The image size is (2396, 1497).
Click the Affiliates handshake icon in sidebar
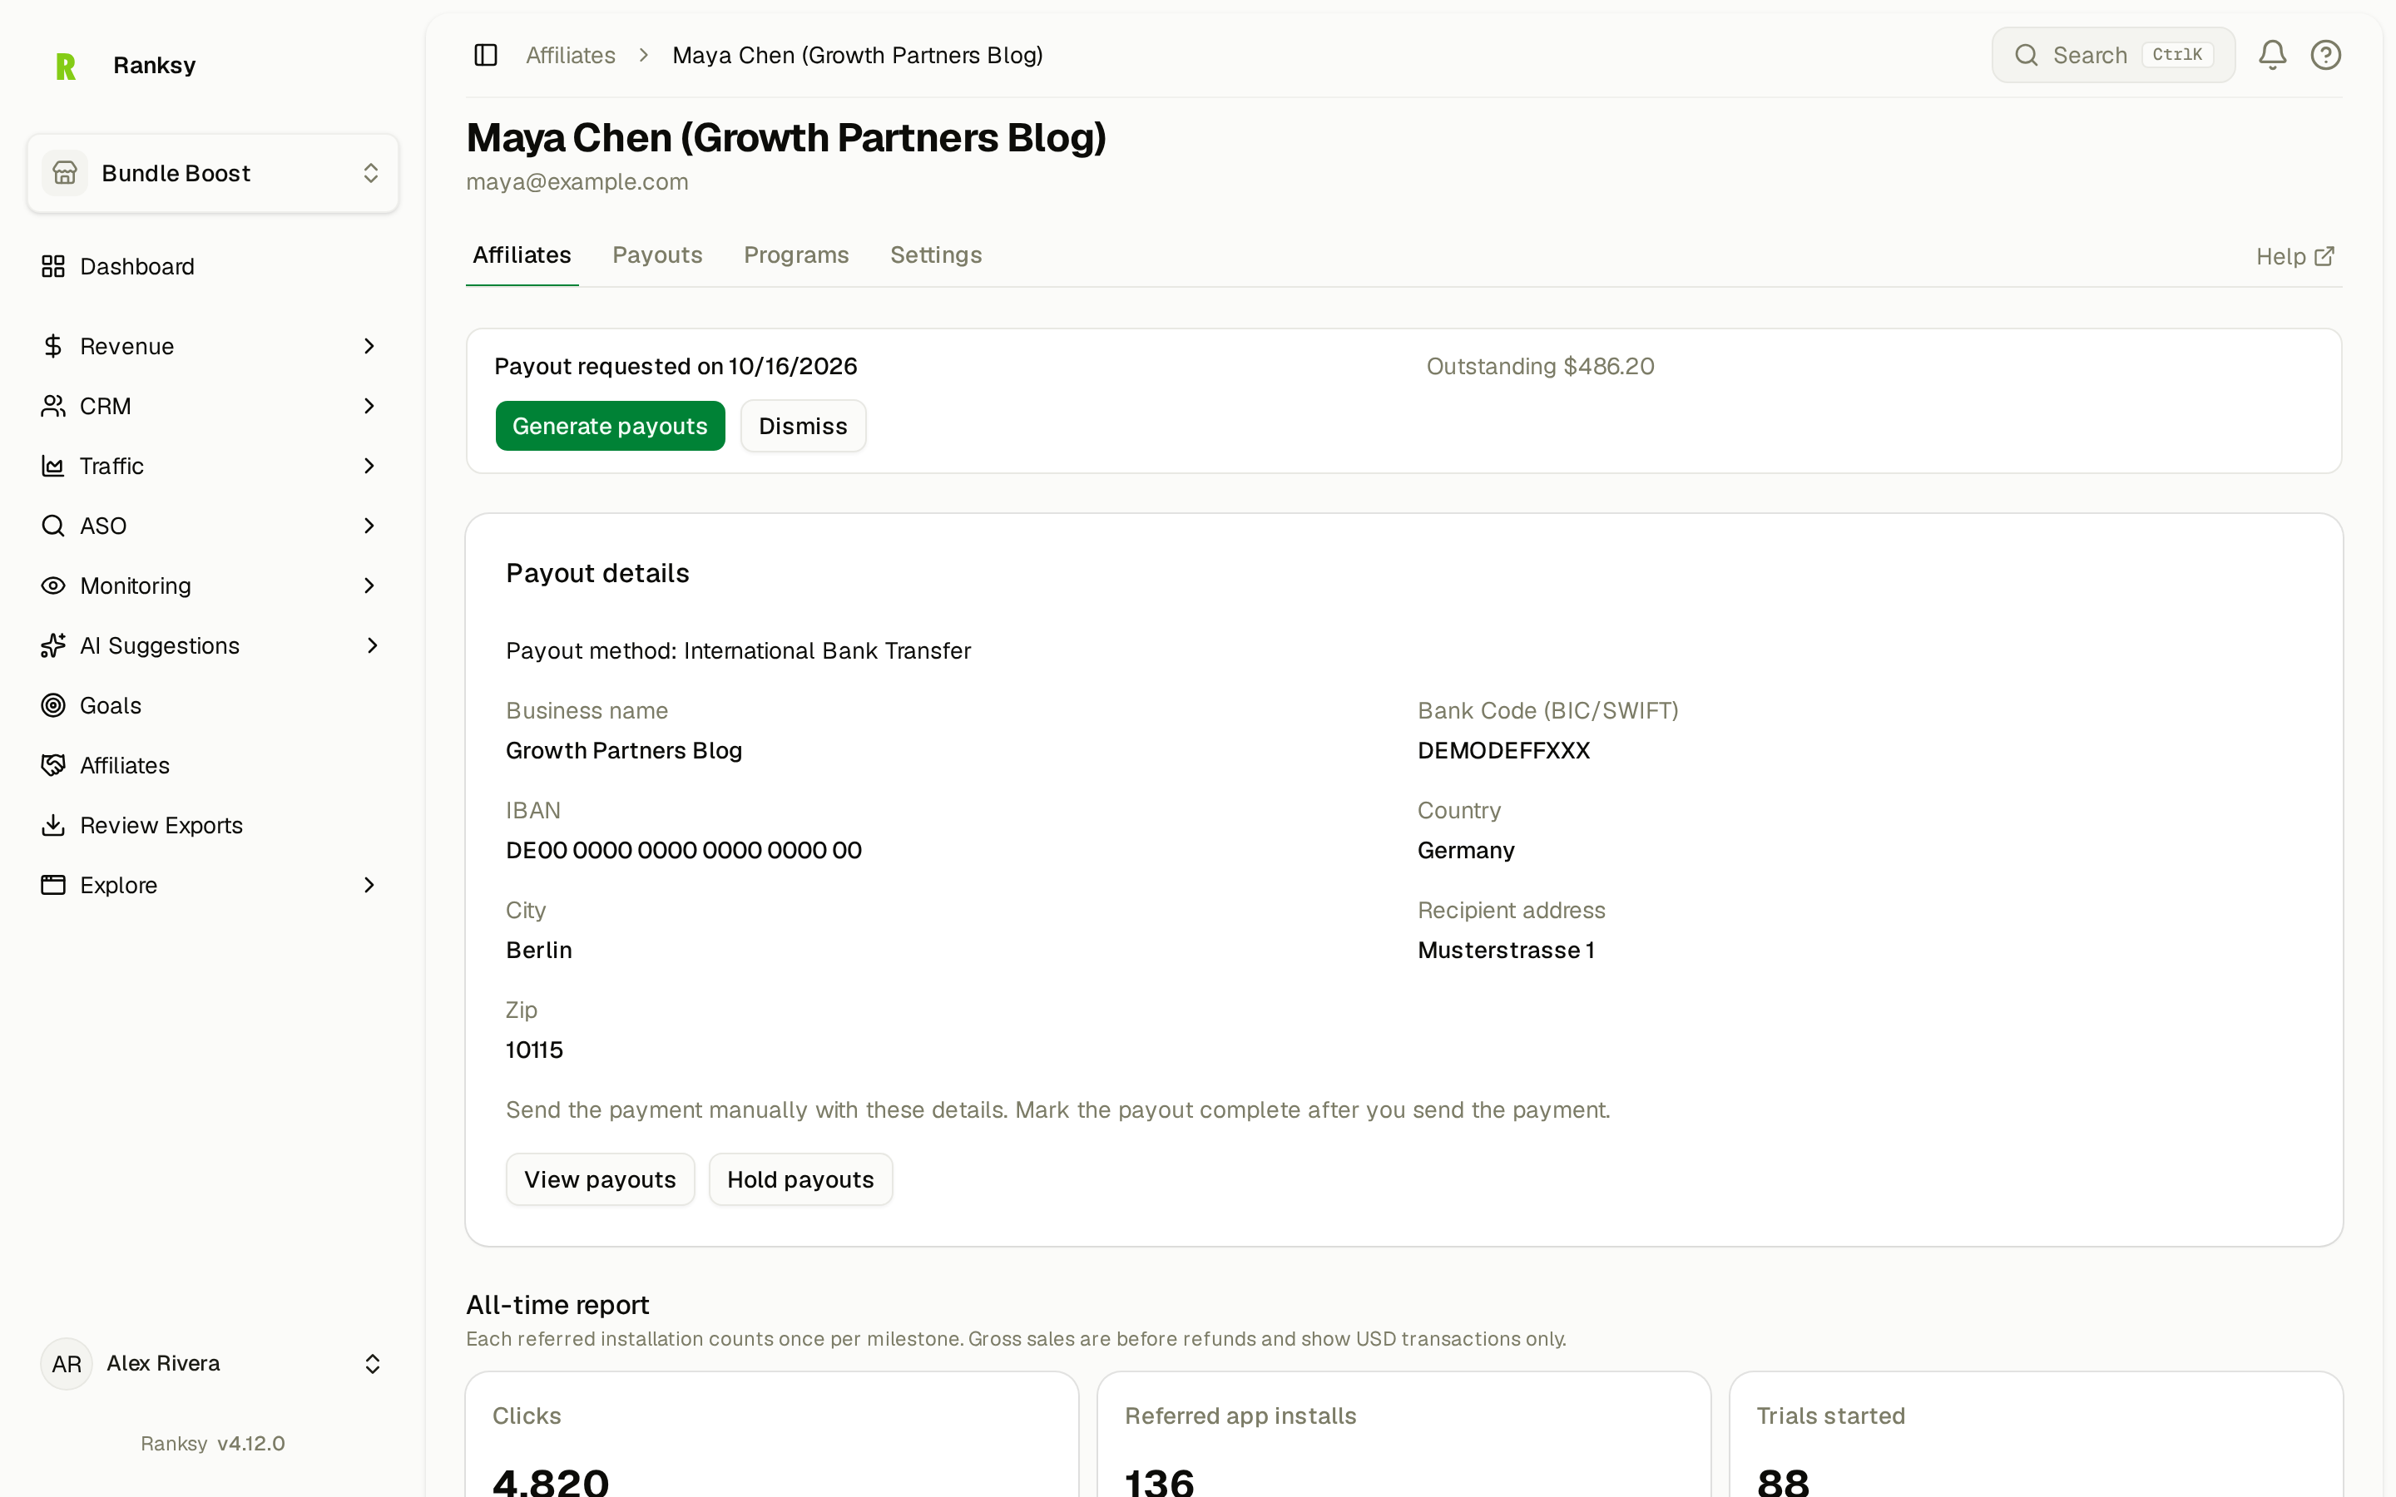click(x=53, y=765)
